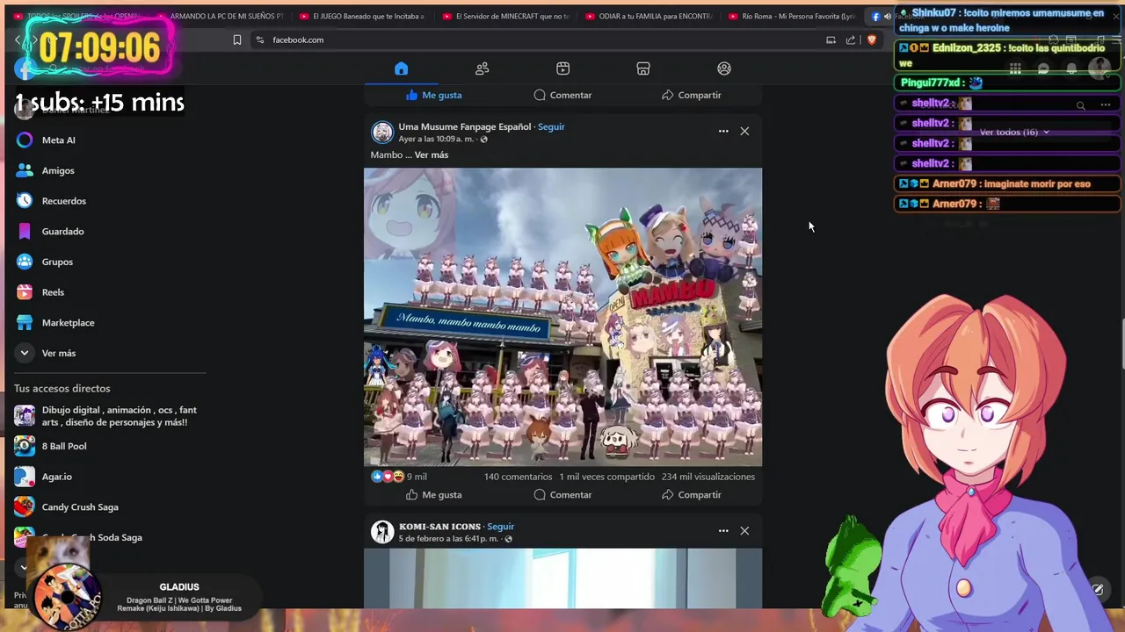Comment on Uma Musume post via Comentar
The image size is (1125, 632).
(562, 495)
